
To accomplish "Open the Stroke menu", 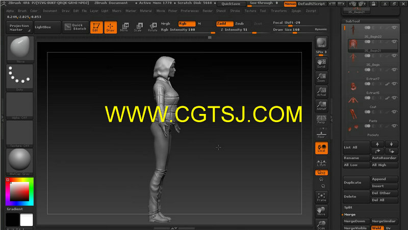I will point(235,11).
